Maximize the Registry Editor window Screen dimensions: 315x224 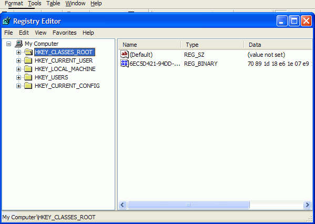pos(294,21)
